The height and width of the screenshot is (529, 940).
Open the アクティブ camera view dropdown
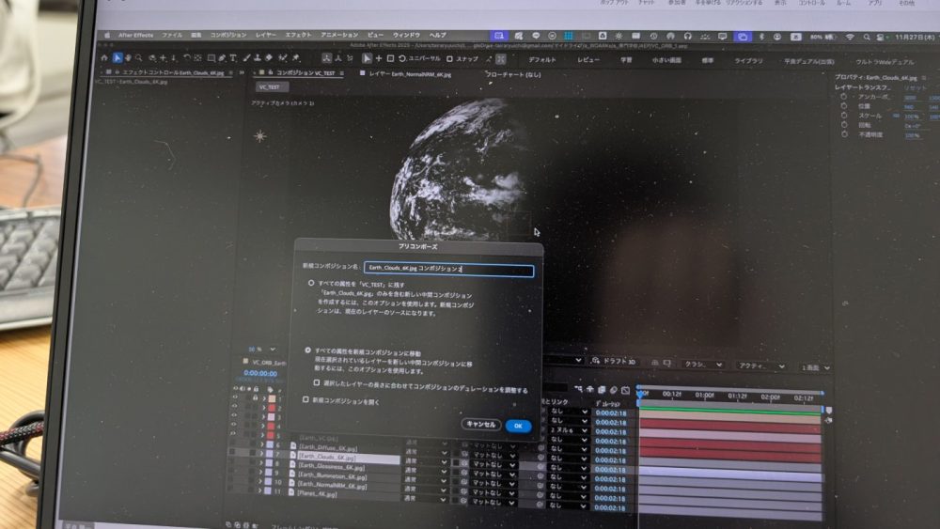tap(760, 366)
